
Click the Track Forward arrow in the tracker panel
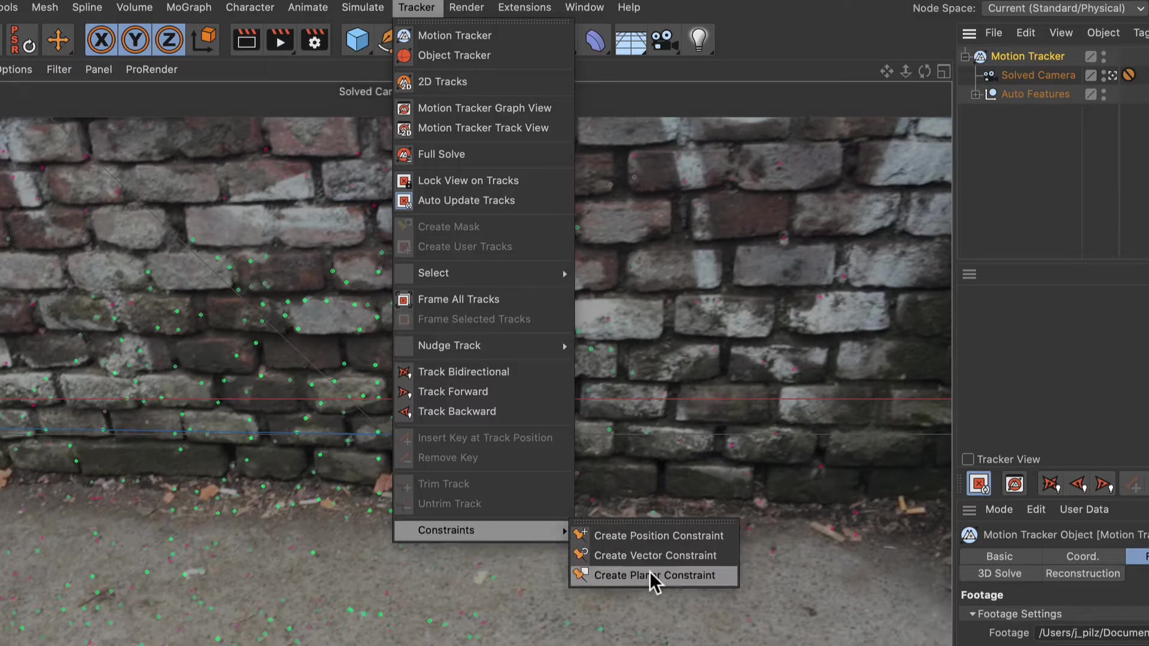[x=1104, y=484]
